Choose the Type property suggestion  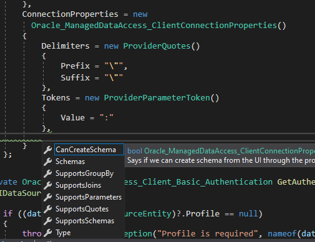63,233
